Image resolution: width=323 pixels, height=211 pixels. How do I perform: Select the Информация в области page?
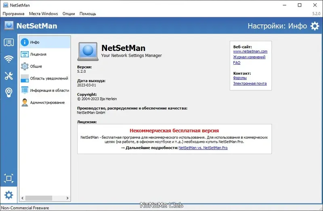tap(45, 90)
